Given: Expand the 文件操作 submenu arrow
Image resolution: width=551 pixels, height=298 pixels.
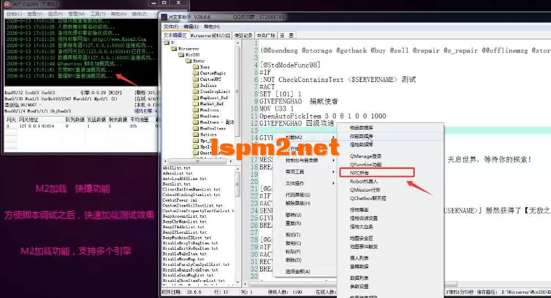Looking at the screenshot, I should [x=333, y=183].
